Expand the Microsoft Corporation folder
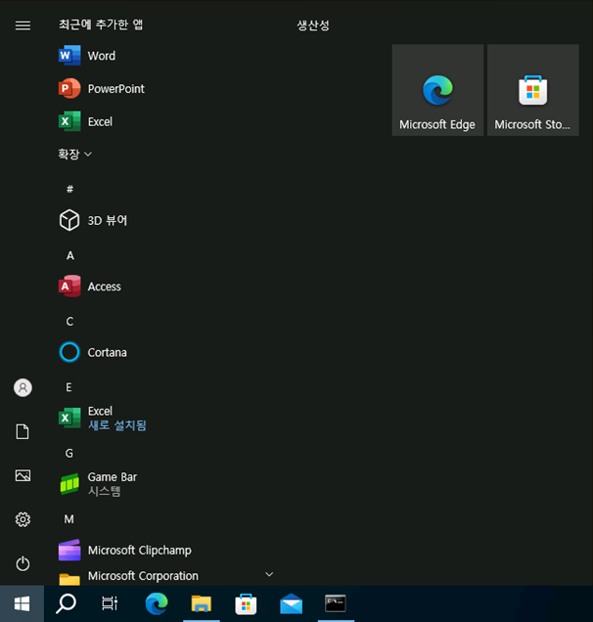The image size is (593, 622). [166, 576]
